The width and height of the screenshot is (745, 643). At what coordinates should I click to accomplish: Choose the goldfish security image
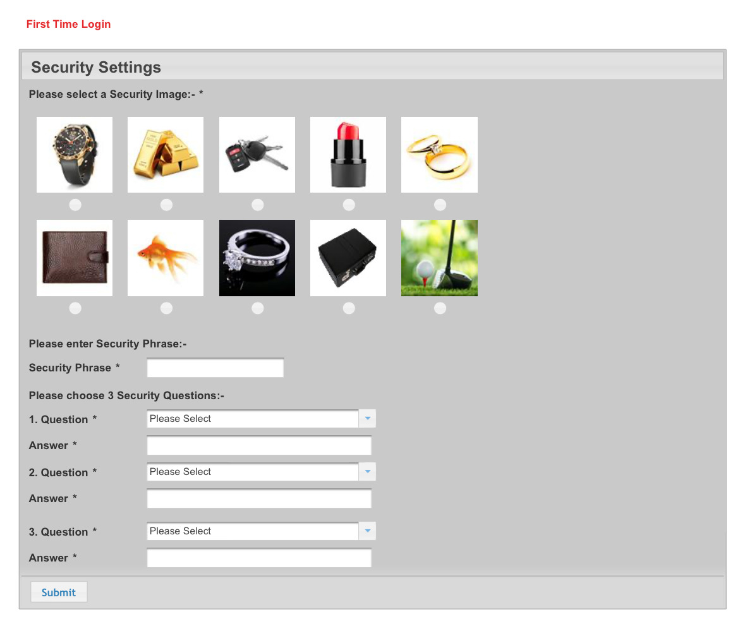point(166,258)
